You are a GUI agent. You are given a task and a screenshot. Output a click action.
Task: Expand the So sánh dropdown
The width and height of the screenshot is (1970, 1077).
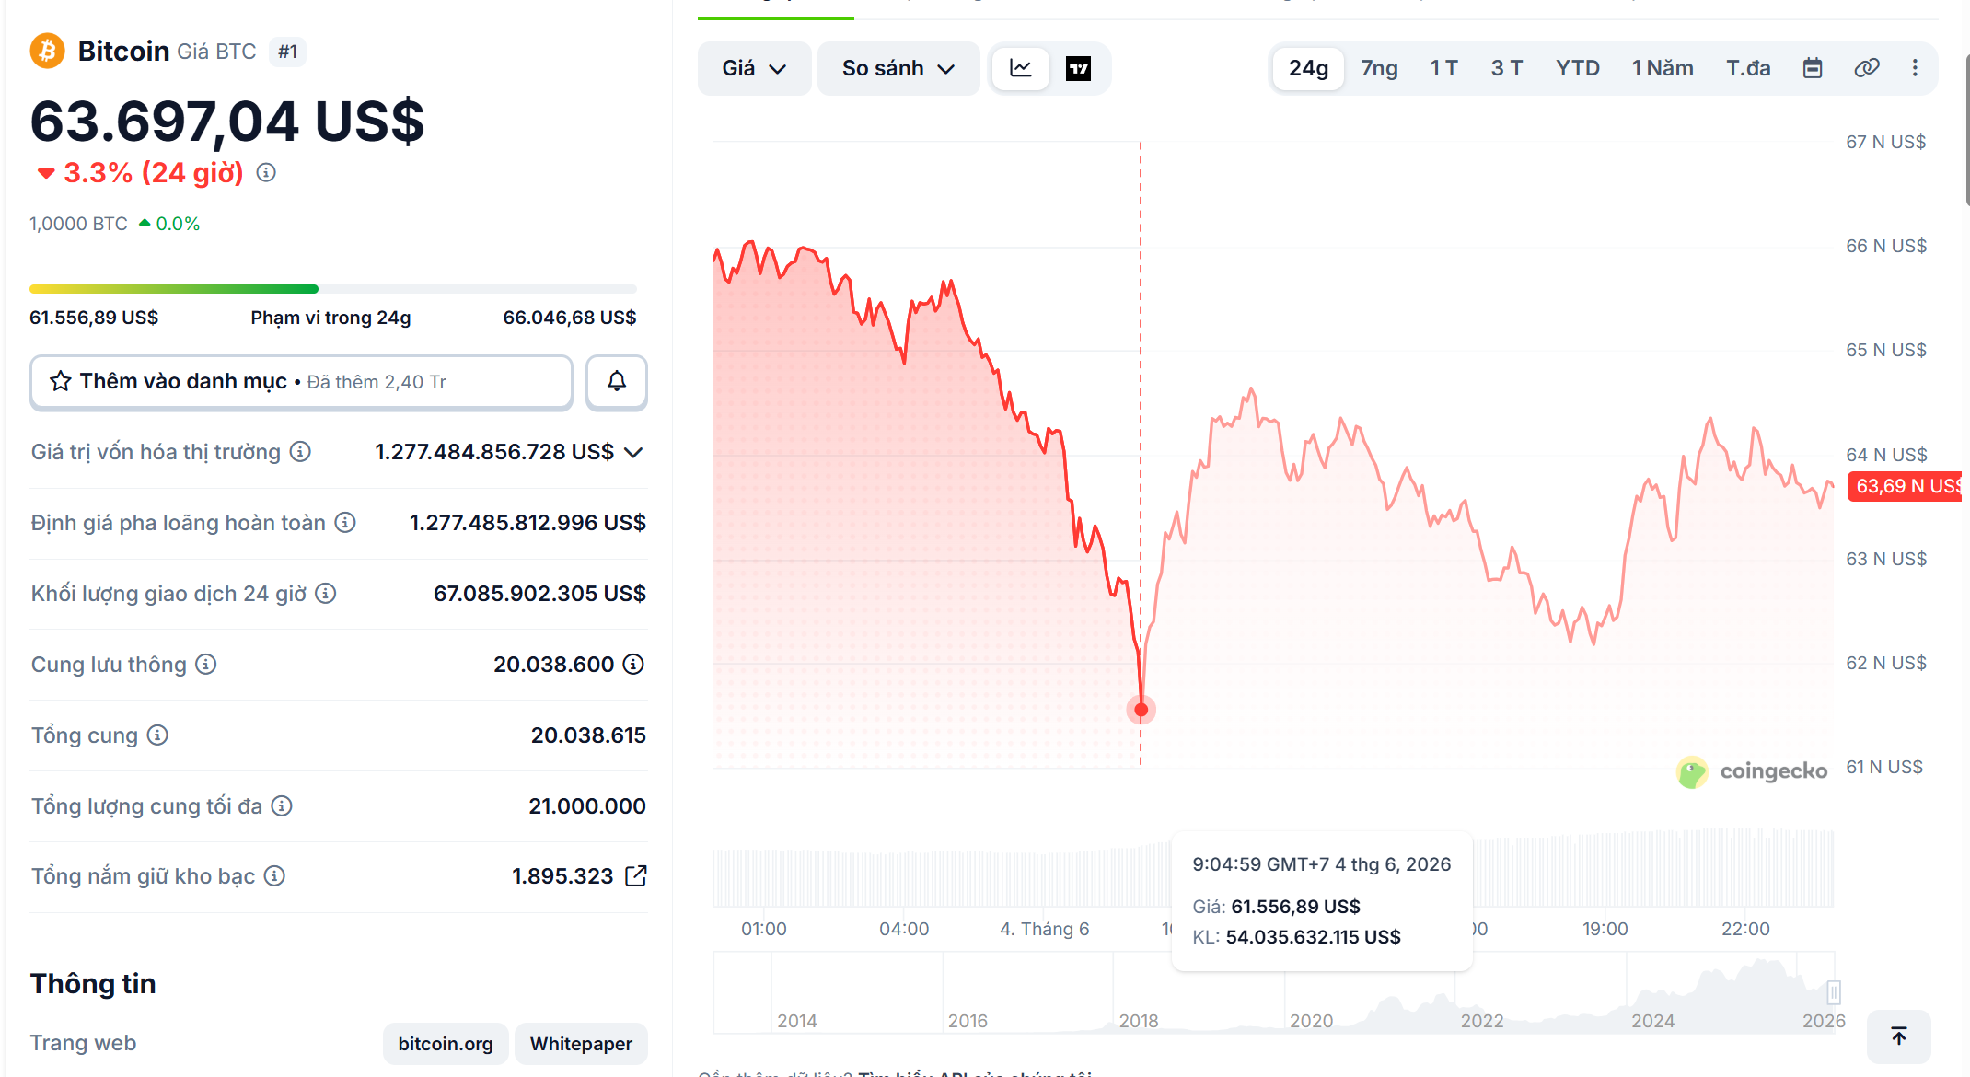(898, 68)
